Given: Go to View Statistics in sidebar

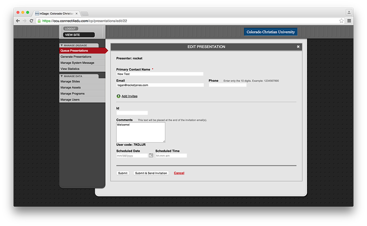Looking at the screenshot, I should point(70,69).
